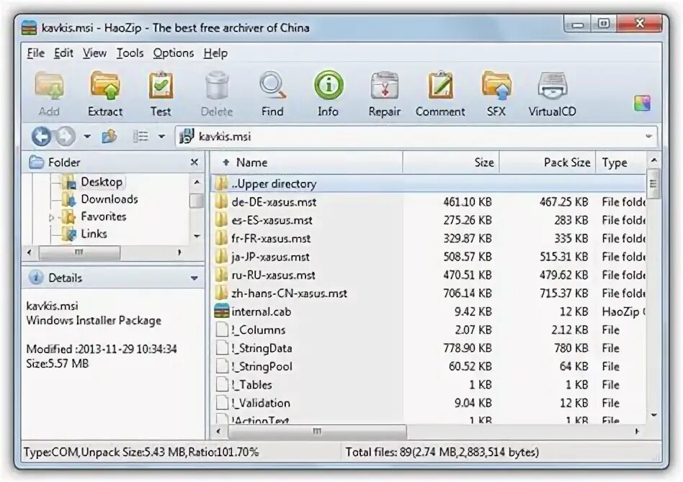Click the ..Upper directory row
The image size is (683, 482).
[429, 183]
